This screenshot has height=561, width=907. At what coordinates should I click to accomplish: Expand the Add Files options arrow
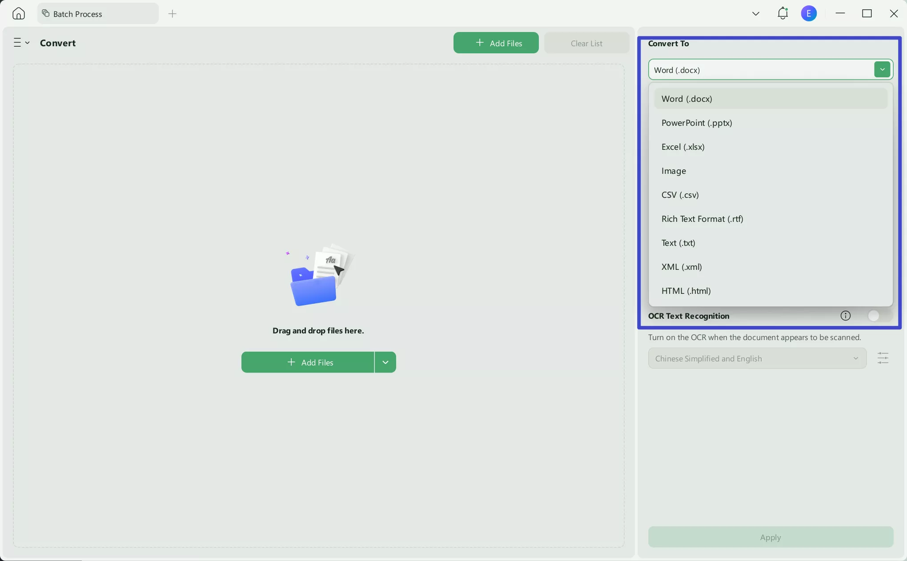385,362
